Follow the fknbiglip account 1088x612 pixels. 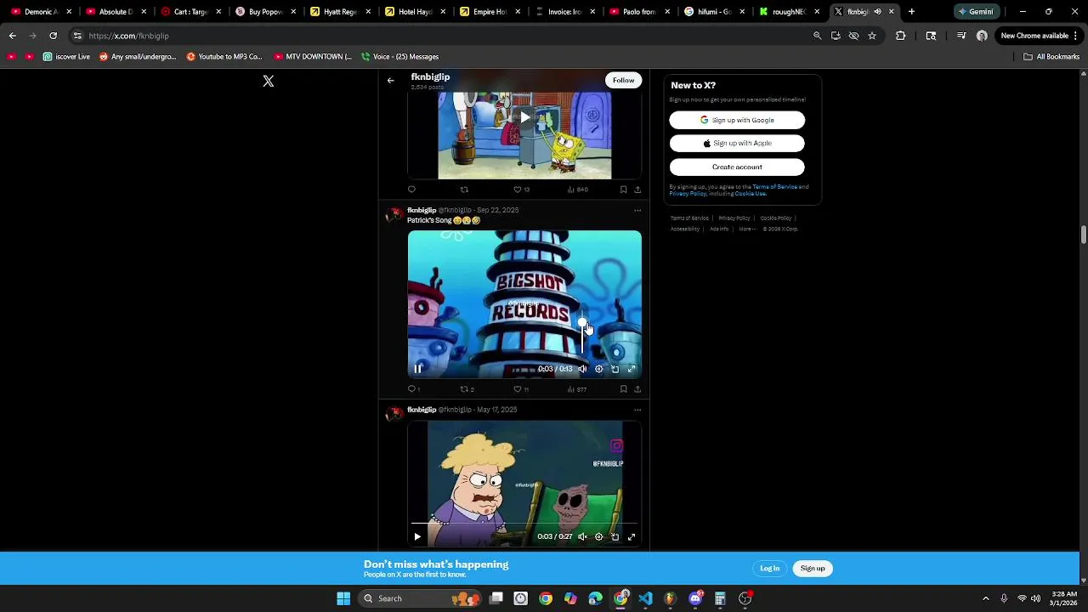coord(623,80)
